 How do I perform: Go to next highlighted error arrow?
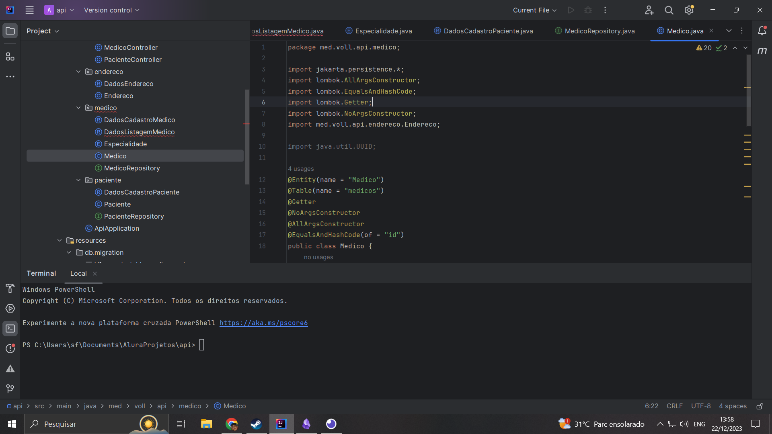pos(745,48)
